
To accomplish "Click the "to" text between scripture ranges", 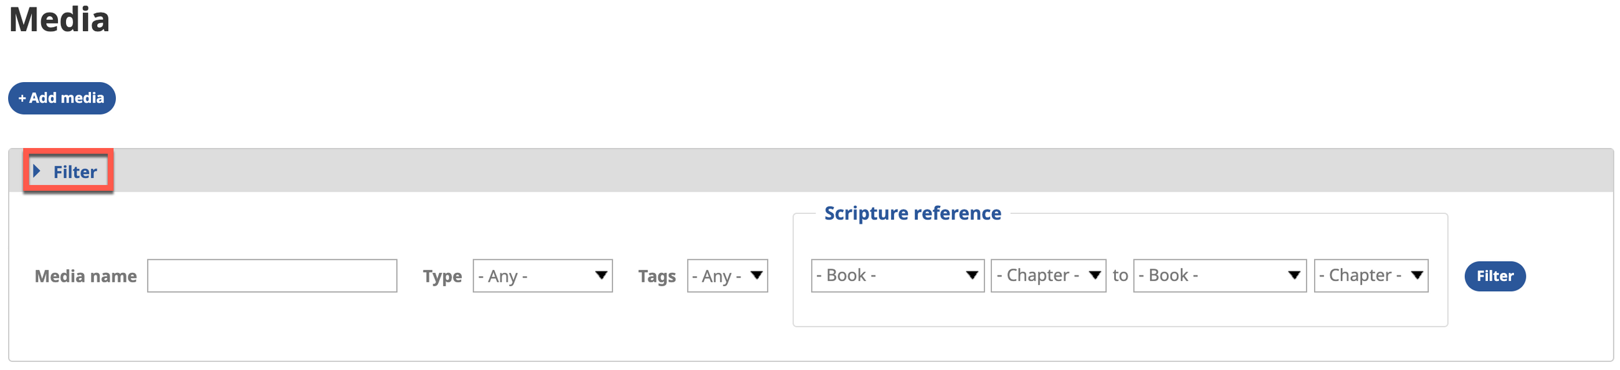I will click(1120, 275).
